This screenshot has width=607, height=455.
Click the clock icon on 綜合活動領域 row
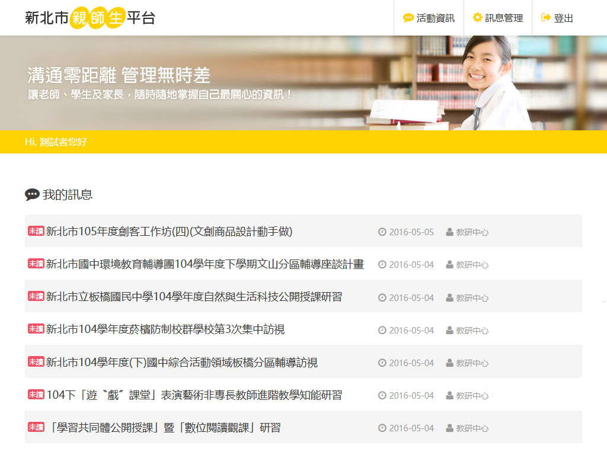coord(382,363)
